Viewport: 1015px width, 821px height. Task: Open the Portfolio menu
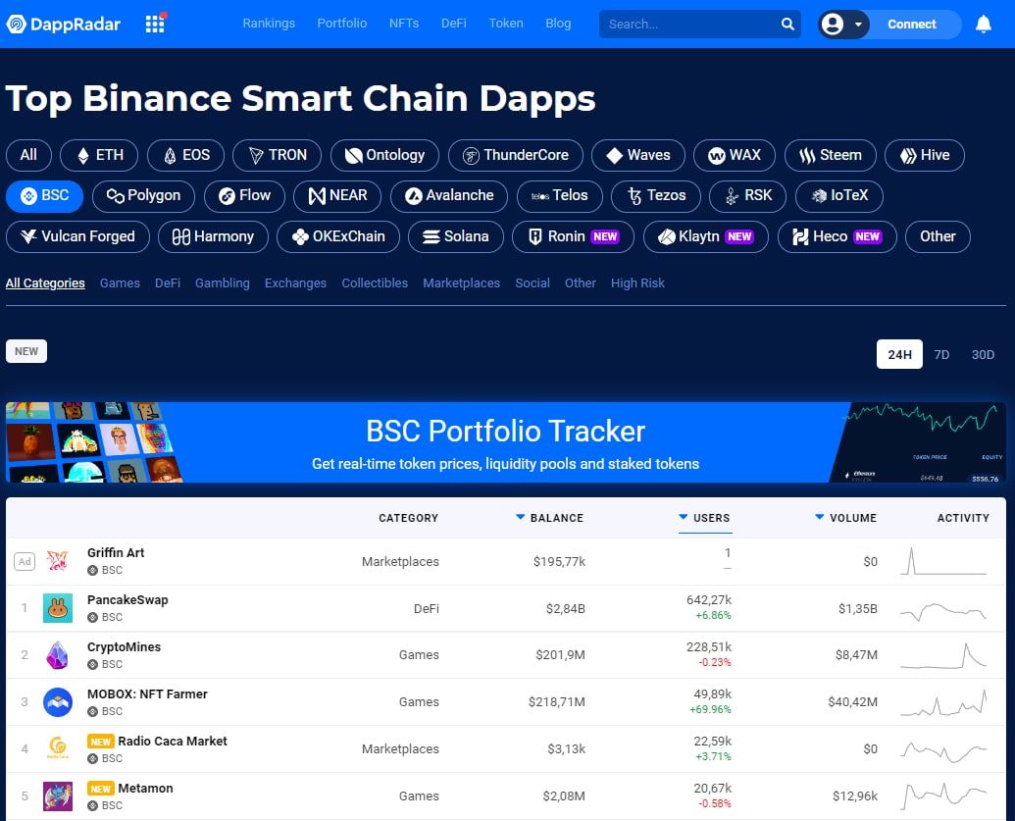(x=342, y=24)
